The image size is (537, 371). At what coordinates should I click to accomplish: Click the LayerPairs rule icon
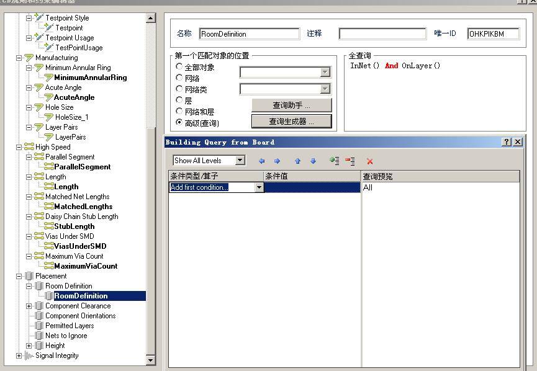coord(49,137)
